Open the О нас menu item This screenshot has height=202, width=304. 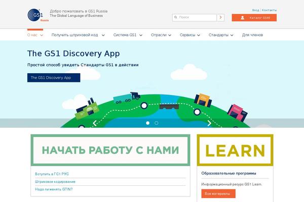click(x=32, y=35)
